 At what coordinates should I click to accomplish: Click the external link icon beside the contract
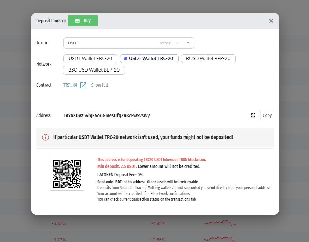click(x=83, y=85)
